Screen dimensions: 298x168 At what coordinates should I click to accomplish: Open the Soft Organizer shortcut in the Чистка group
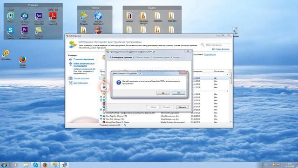coord(84,16)
